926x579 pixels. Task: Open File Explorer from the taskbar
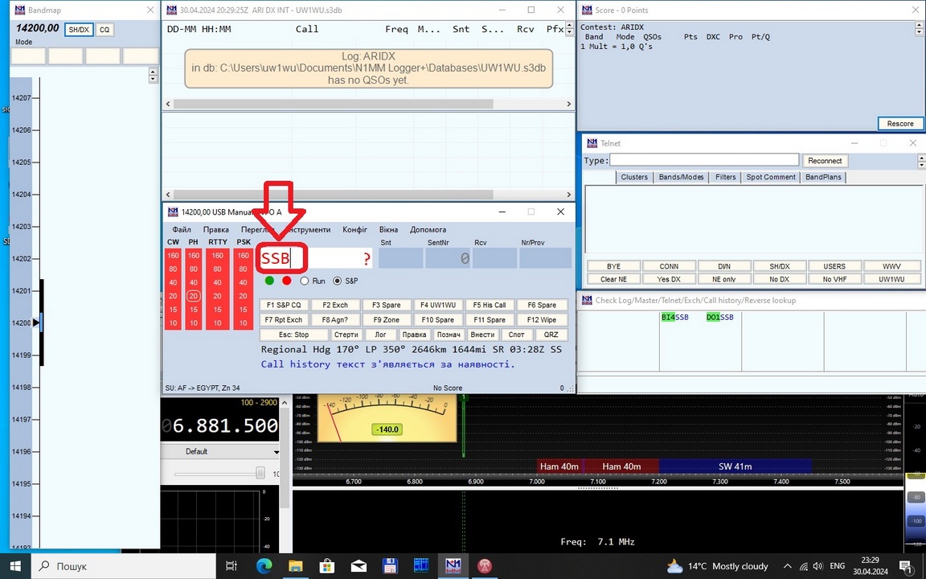[x=295, y=566]
